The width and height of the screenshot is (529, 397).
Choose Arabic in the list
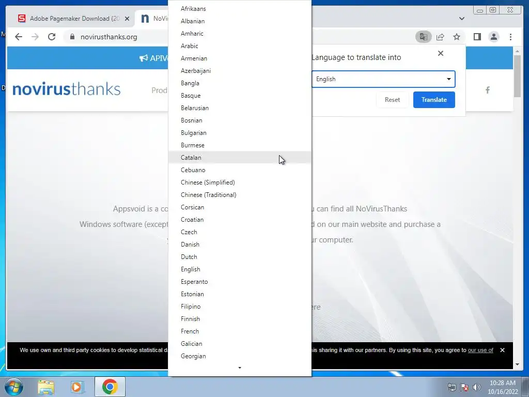click(x=240, y=46)
